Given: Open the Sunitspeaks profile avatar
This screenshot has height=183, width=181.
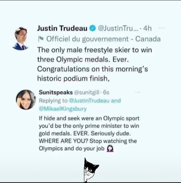Looking at the screenshot, I should [x=26, y=100].
